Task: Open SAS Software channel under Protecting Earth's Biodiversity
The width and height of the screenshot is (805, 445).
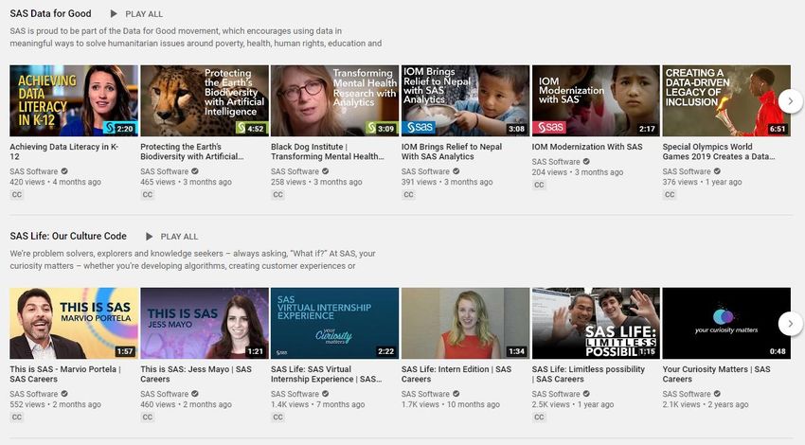Action: (x=164, y=171)
